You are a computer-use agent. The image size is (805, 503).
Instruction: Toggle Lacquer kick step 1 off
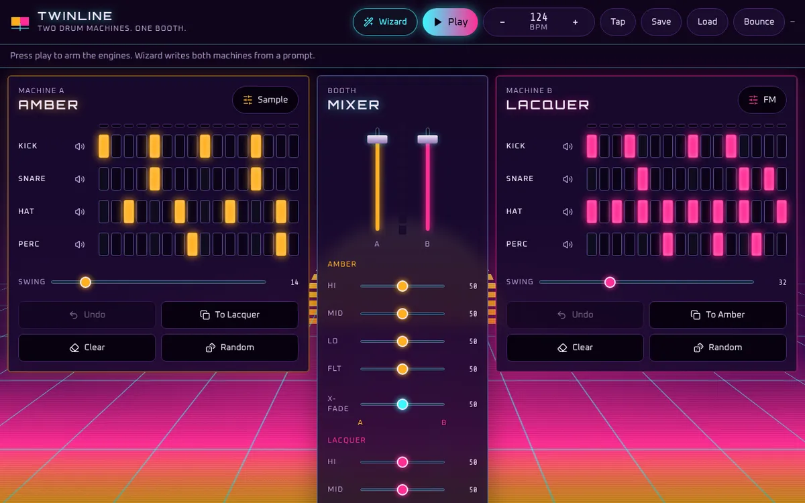coord(592,146)
